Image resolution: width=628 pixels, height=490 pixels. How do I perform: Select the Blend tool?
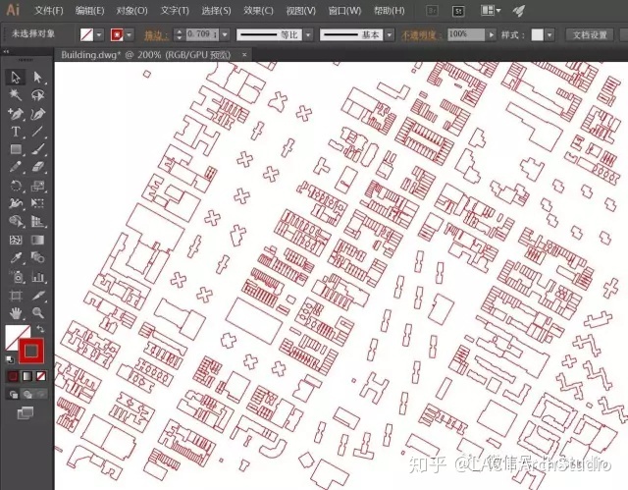click(37, 257)
